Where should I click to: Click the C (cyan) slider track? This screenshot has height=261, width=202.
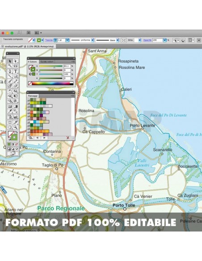point(51,66)
